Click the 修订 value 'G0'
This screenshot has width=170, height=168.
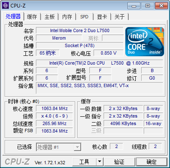pos(152,78)
